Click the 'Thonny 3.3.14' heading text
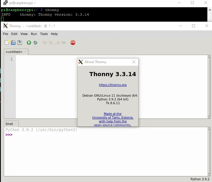This screenshot has height=182, width=212. pos(113,74)
